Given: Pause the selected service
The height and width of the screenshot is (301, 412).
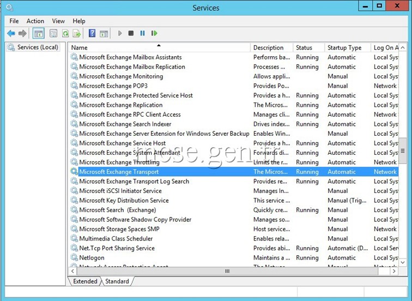Looking at the screenshot, I should pos(142,33).
